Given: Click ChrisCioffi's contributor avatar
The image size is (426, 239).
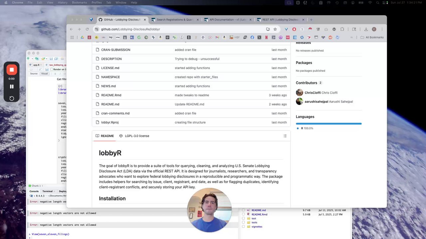Looking at the screenshot, I should [x=300, y=93].
